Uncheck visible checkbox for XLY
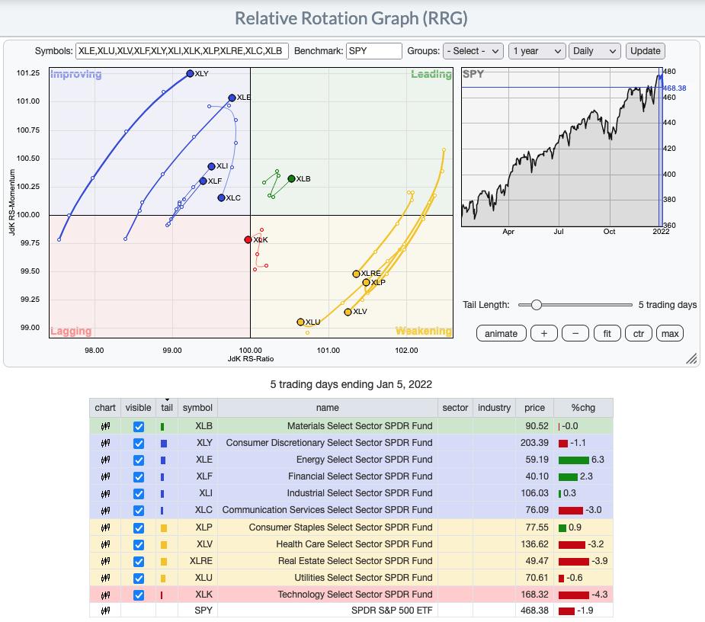Viewport: 705px width, 622px height. [x=139, y=444]
